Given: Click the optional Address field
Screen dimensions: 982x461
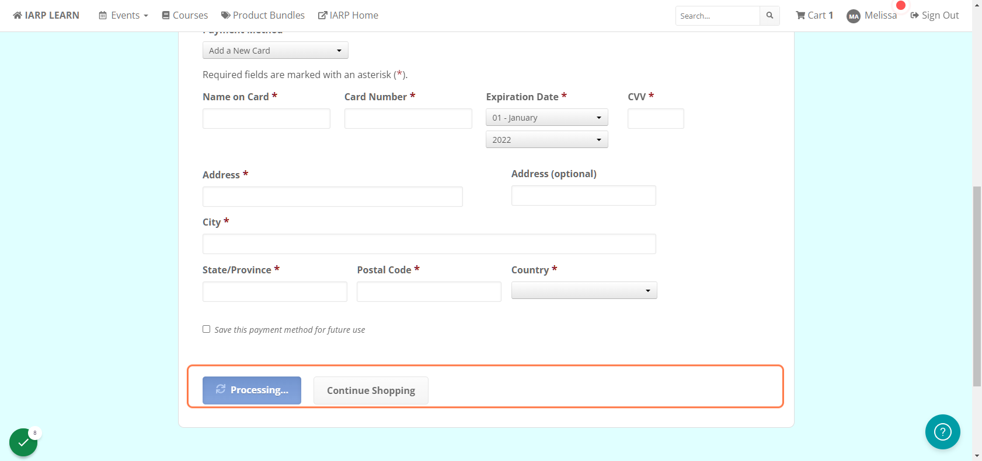Looking at the screenshot, I should [584, 196].
